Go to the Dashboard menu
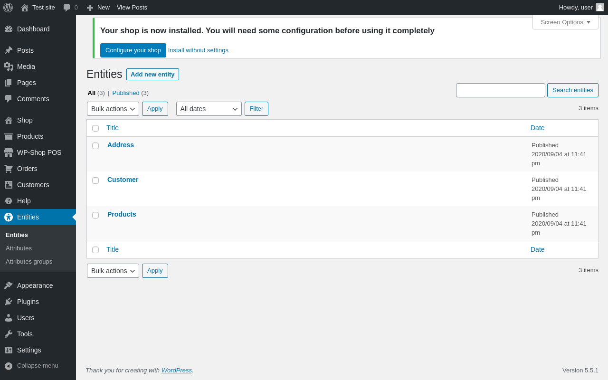The width and height of the screenshot is (608, 380). [38, 29]
